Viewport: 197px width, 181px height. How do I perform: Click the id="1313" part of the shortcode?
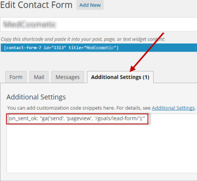(55, 48)
